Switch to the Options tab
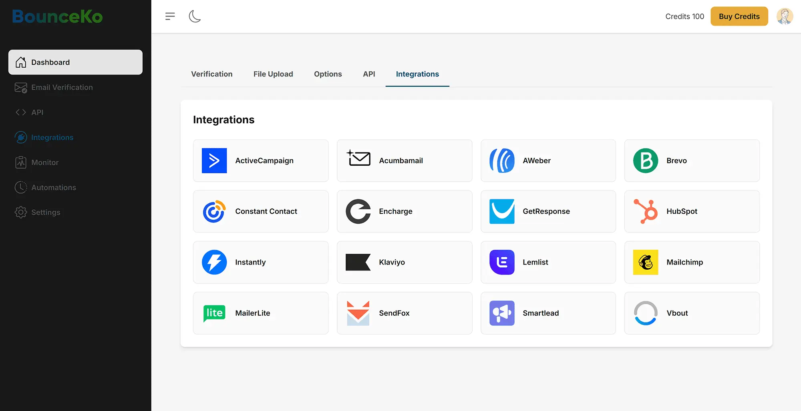 (x=328, y=74)
